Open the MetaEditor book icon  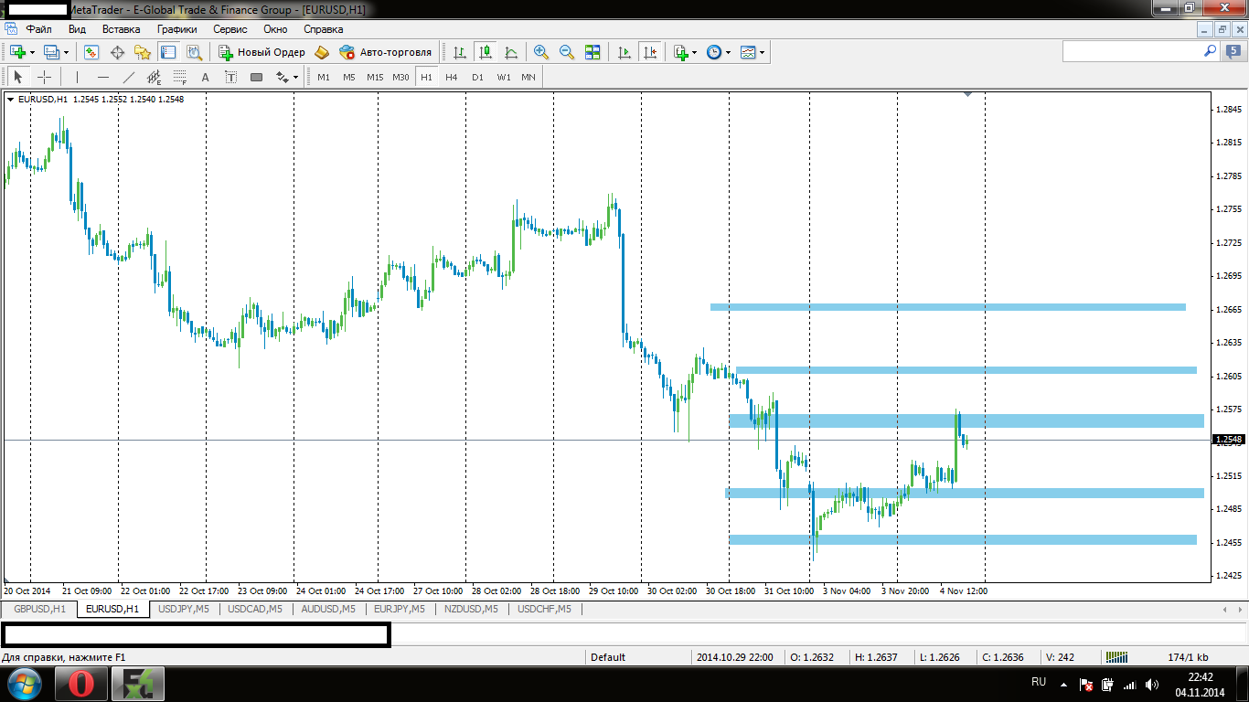click(x=321, y=52)
